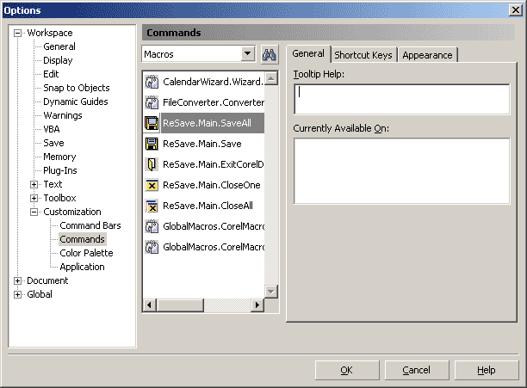Screen dimensions: 527x388
Task: Select CalendarWizard.Wizard macro text
Action: (x=213, y=82)
